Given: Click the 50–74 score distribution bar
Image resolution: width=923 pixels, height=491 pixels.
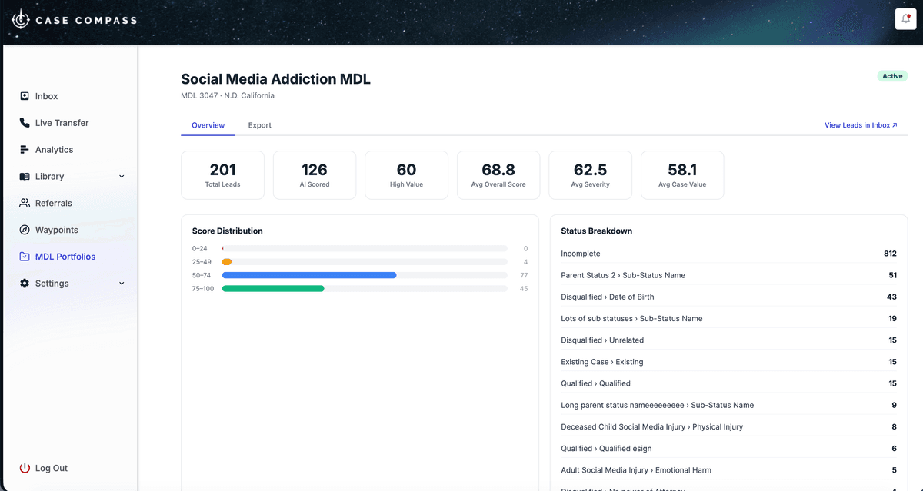Looking at the screenshot, I should click(x=308, y=275).
